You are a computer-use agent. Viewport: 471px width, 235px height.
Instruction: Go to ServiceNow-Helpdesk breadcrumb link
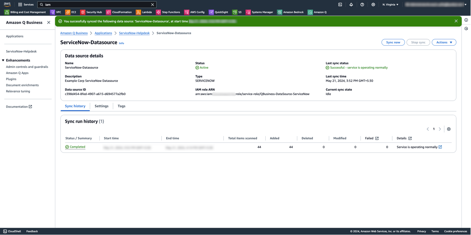coord(134,33)
